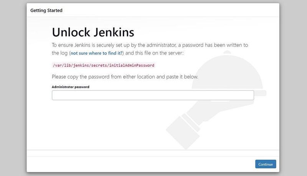Click the initialAdminPassword file path text
The width and height of the screenshot is (307, 176).
(103, 65)
